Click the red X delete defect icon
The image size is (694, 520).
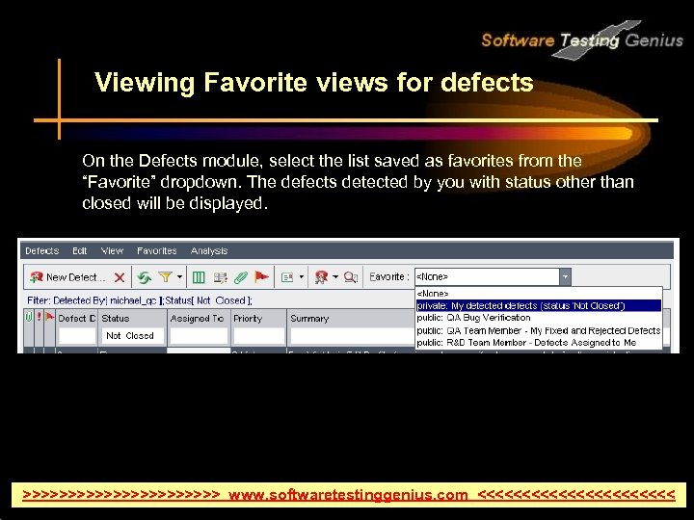point(120,277)
